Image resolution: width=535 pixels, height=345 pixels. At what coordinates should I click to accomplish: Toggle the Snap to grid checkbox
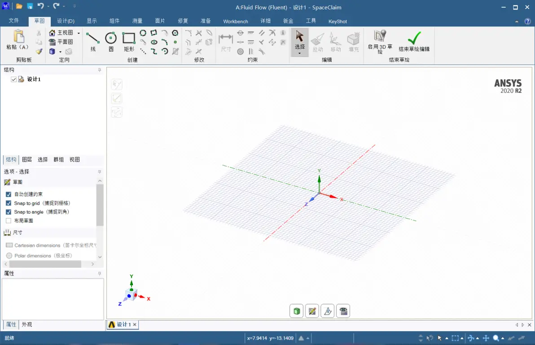tap(9, 203)
